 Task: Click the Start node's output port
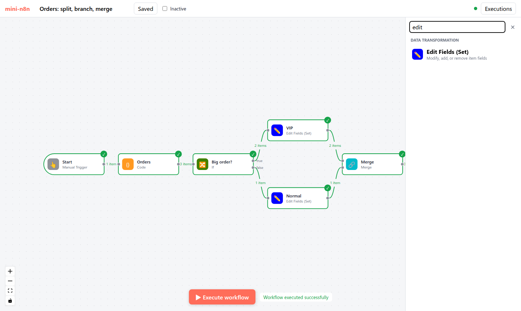pos(104,164)
